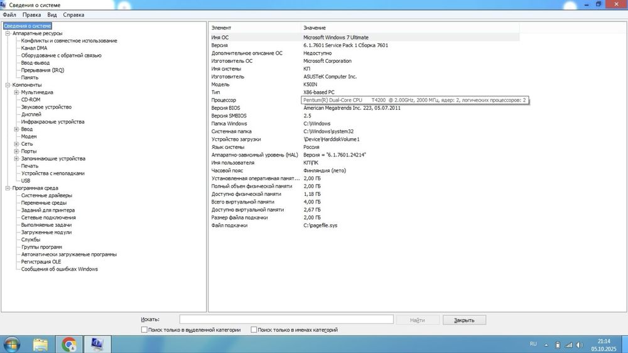This screenshot has width=628, height=353.
Task: Expand the Сеть tree node
Action: (x=16, y=144)
